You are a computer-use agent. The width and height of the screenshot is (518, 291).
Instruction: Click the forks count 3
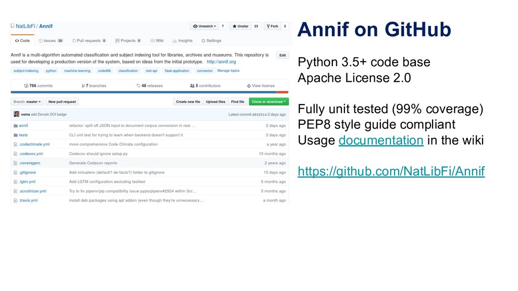(x=285, y=26)
